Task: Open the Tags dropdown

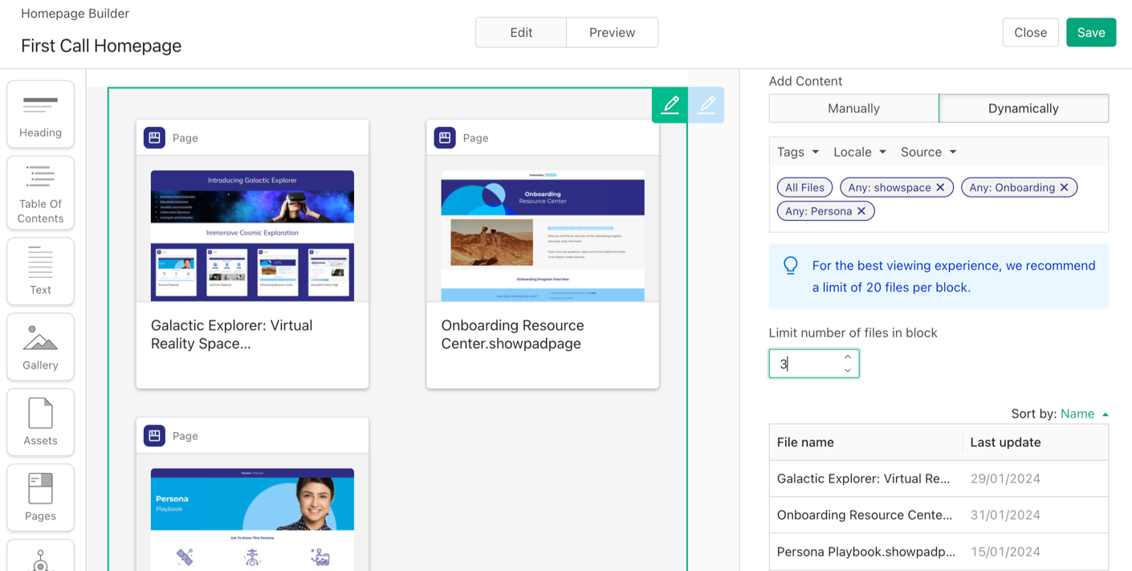Action: [x=798, y=152]
